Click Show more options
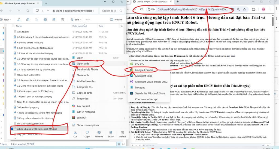Image resolution: width=279 pixels, height=149 pixels. [87, 125]
